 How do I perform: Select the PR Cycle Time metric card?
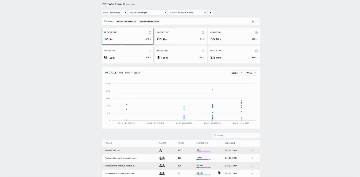point(128,36)
